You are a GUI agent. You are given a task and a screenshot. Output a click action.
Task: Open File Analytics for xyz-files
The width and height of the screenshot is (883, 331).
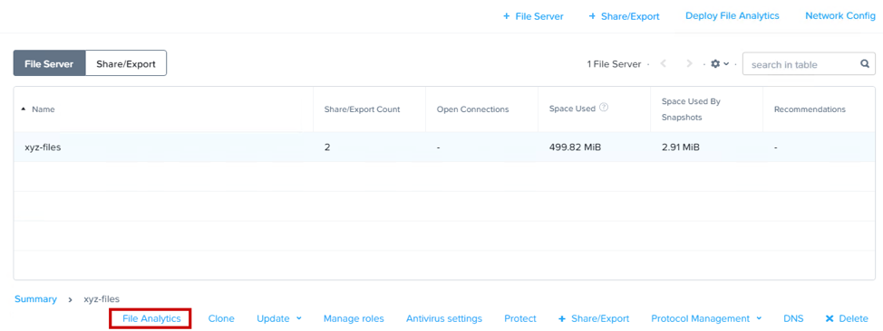pyautogui.click(x=151, y=318)
